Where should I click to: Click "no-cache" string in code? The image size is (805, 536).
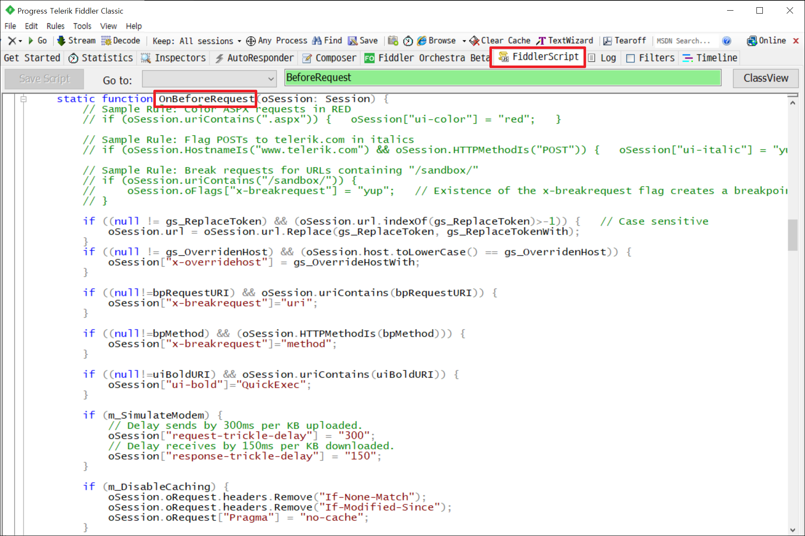331,517
